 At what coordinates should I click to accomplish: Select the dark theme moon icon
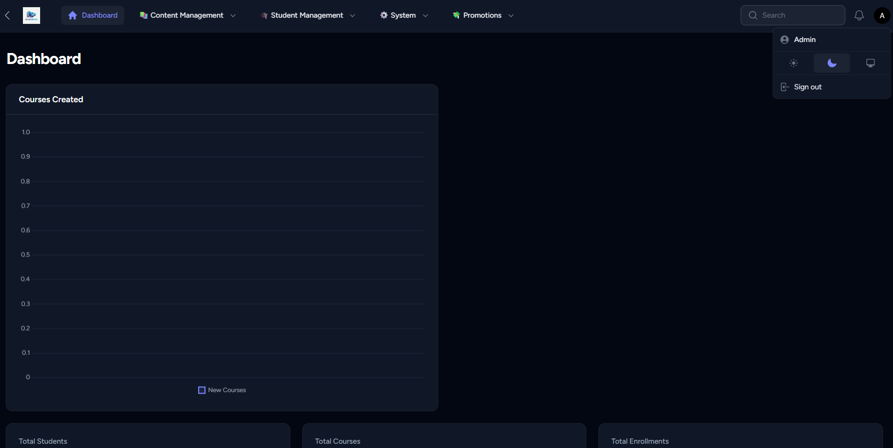pos(831,63)
